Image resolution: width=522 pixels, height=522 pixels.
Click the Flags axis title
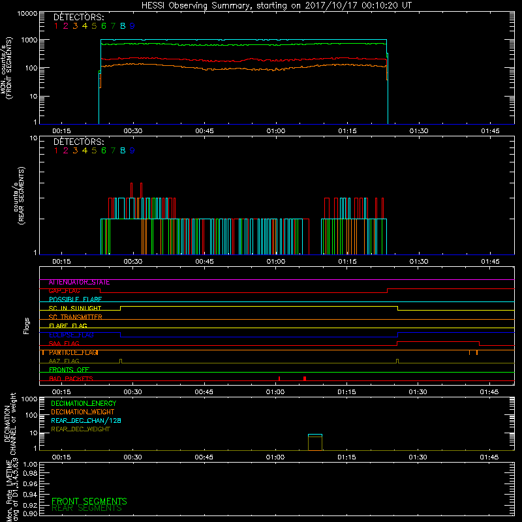coord(26,326)
